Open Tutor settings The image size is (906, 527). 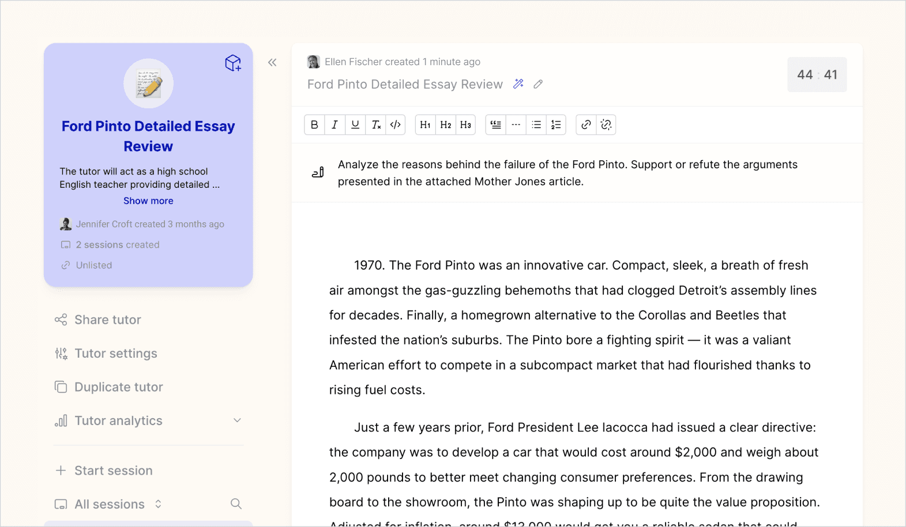[106, 354]
